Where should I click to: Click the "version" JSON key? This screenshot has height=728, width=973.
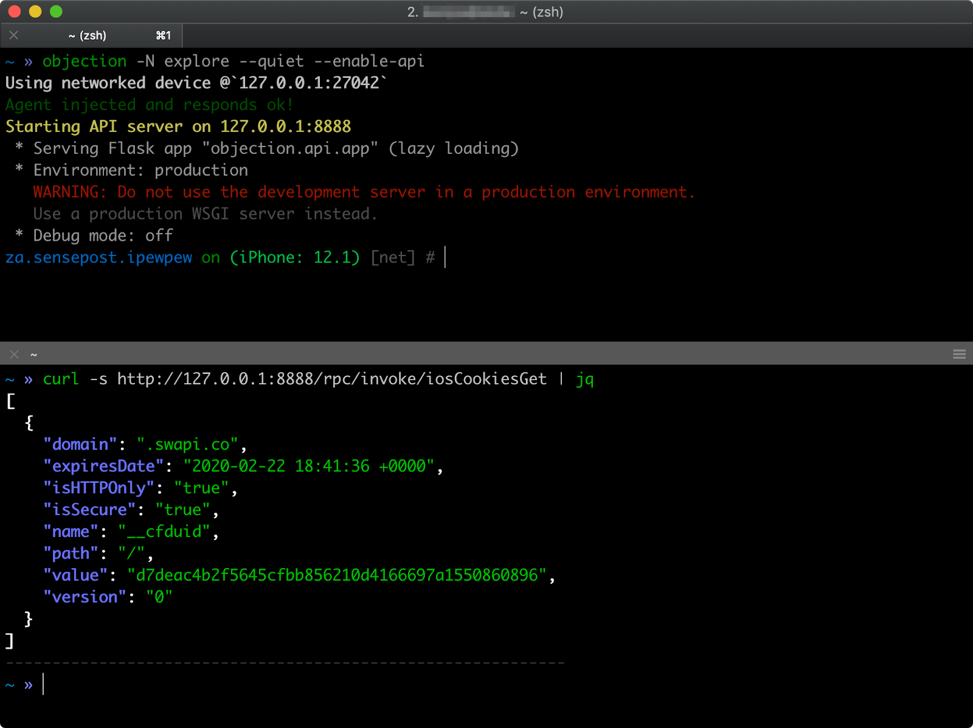click(85, 597)
